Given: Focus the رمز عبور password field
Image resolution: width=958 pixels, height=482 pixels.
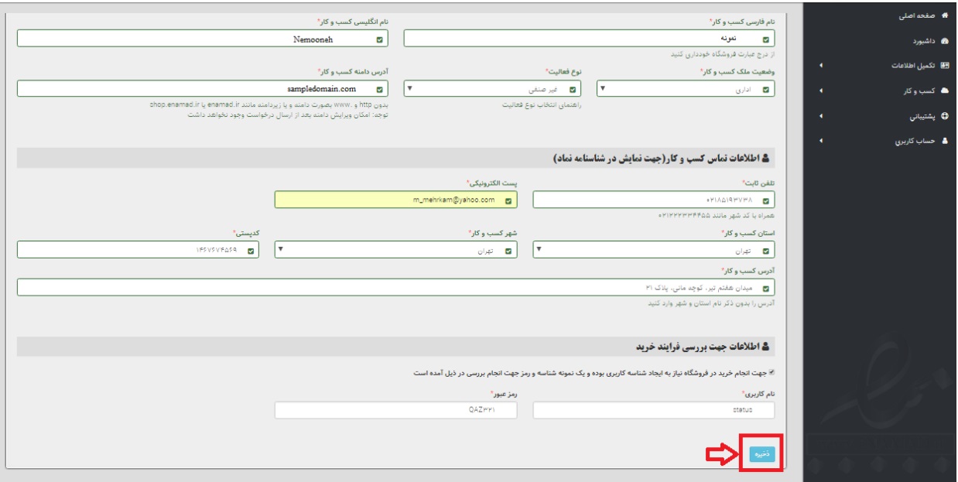Looking at the screenshot, I should [395, 410].
